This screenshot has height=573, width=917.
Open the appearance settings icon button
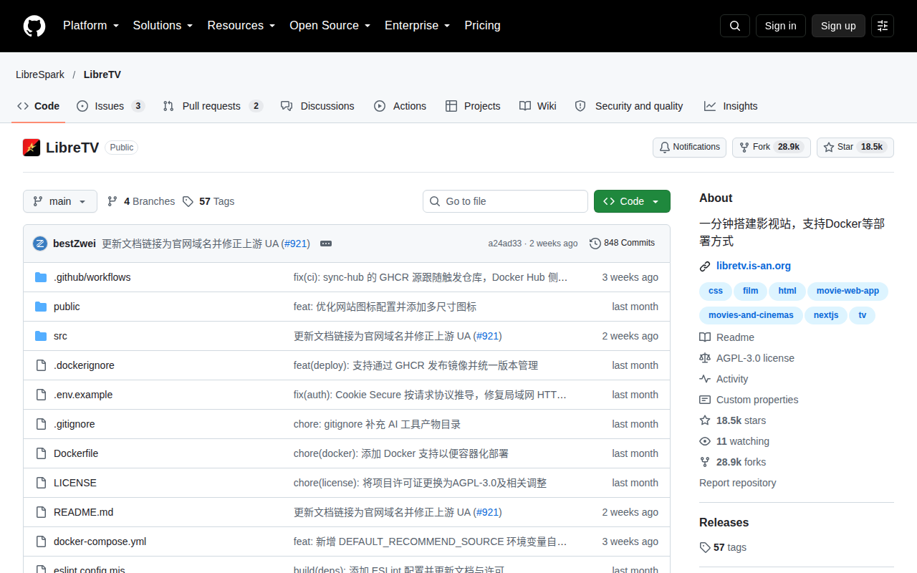(x=883, y=26)
